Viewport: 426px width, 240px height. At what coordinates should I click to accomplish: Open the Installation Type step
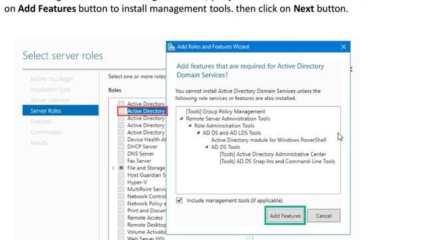[x=51, y=89]
